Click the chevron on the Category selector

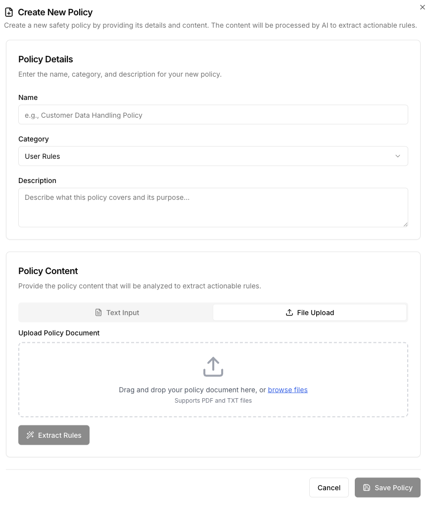[x=398, y=156]
